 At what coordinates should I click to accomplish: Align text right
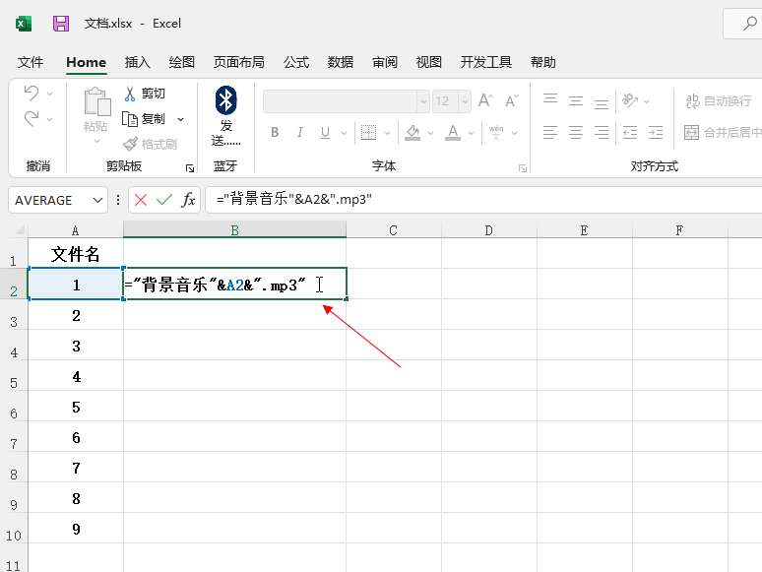click(x=602, y=132)
